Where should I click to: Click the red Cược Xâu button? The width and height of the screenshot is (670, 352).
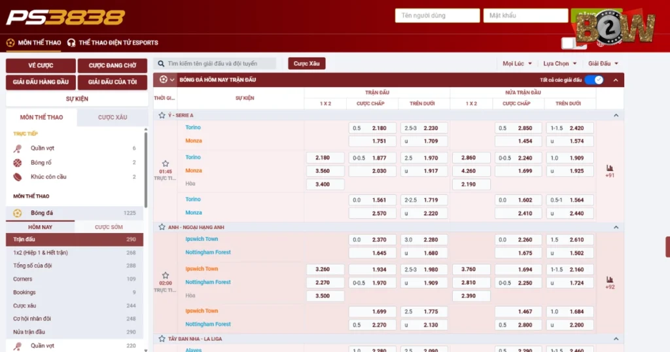click(306, 63)
